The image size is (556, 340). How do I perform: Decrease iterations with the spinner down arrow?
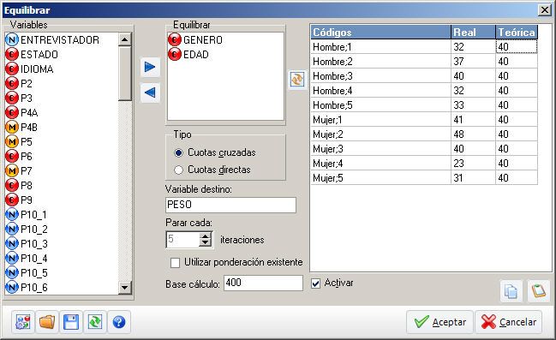click(205, 243)
